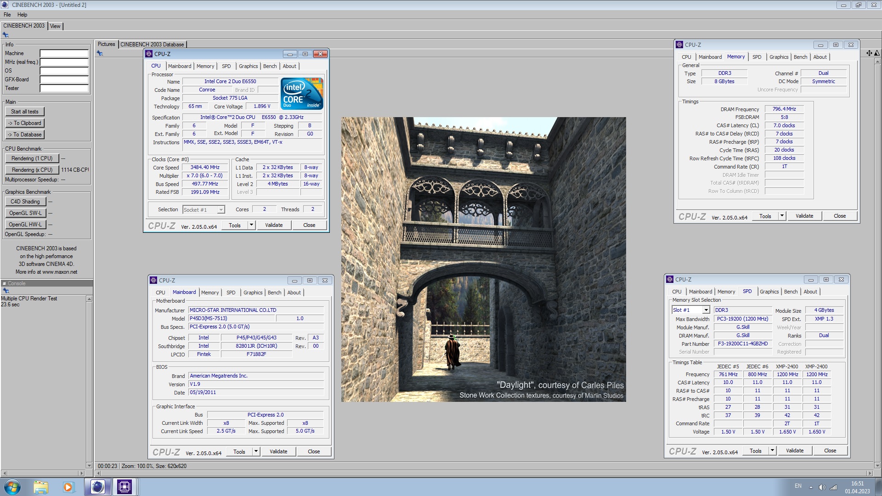This screenshot has height=496, width=882.
Task: Click the language indicator EN in the tray
Action: (798, 486)
